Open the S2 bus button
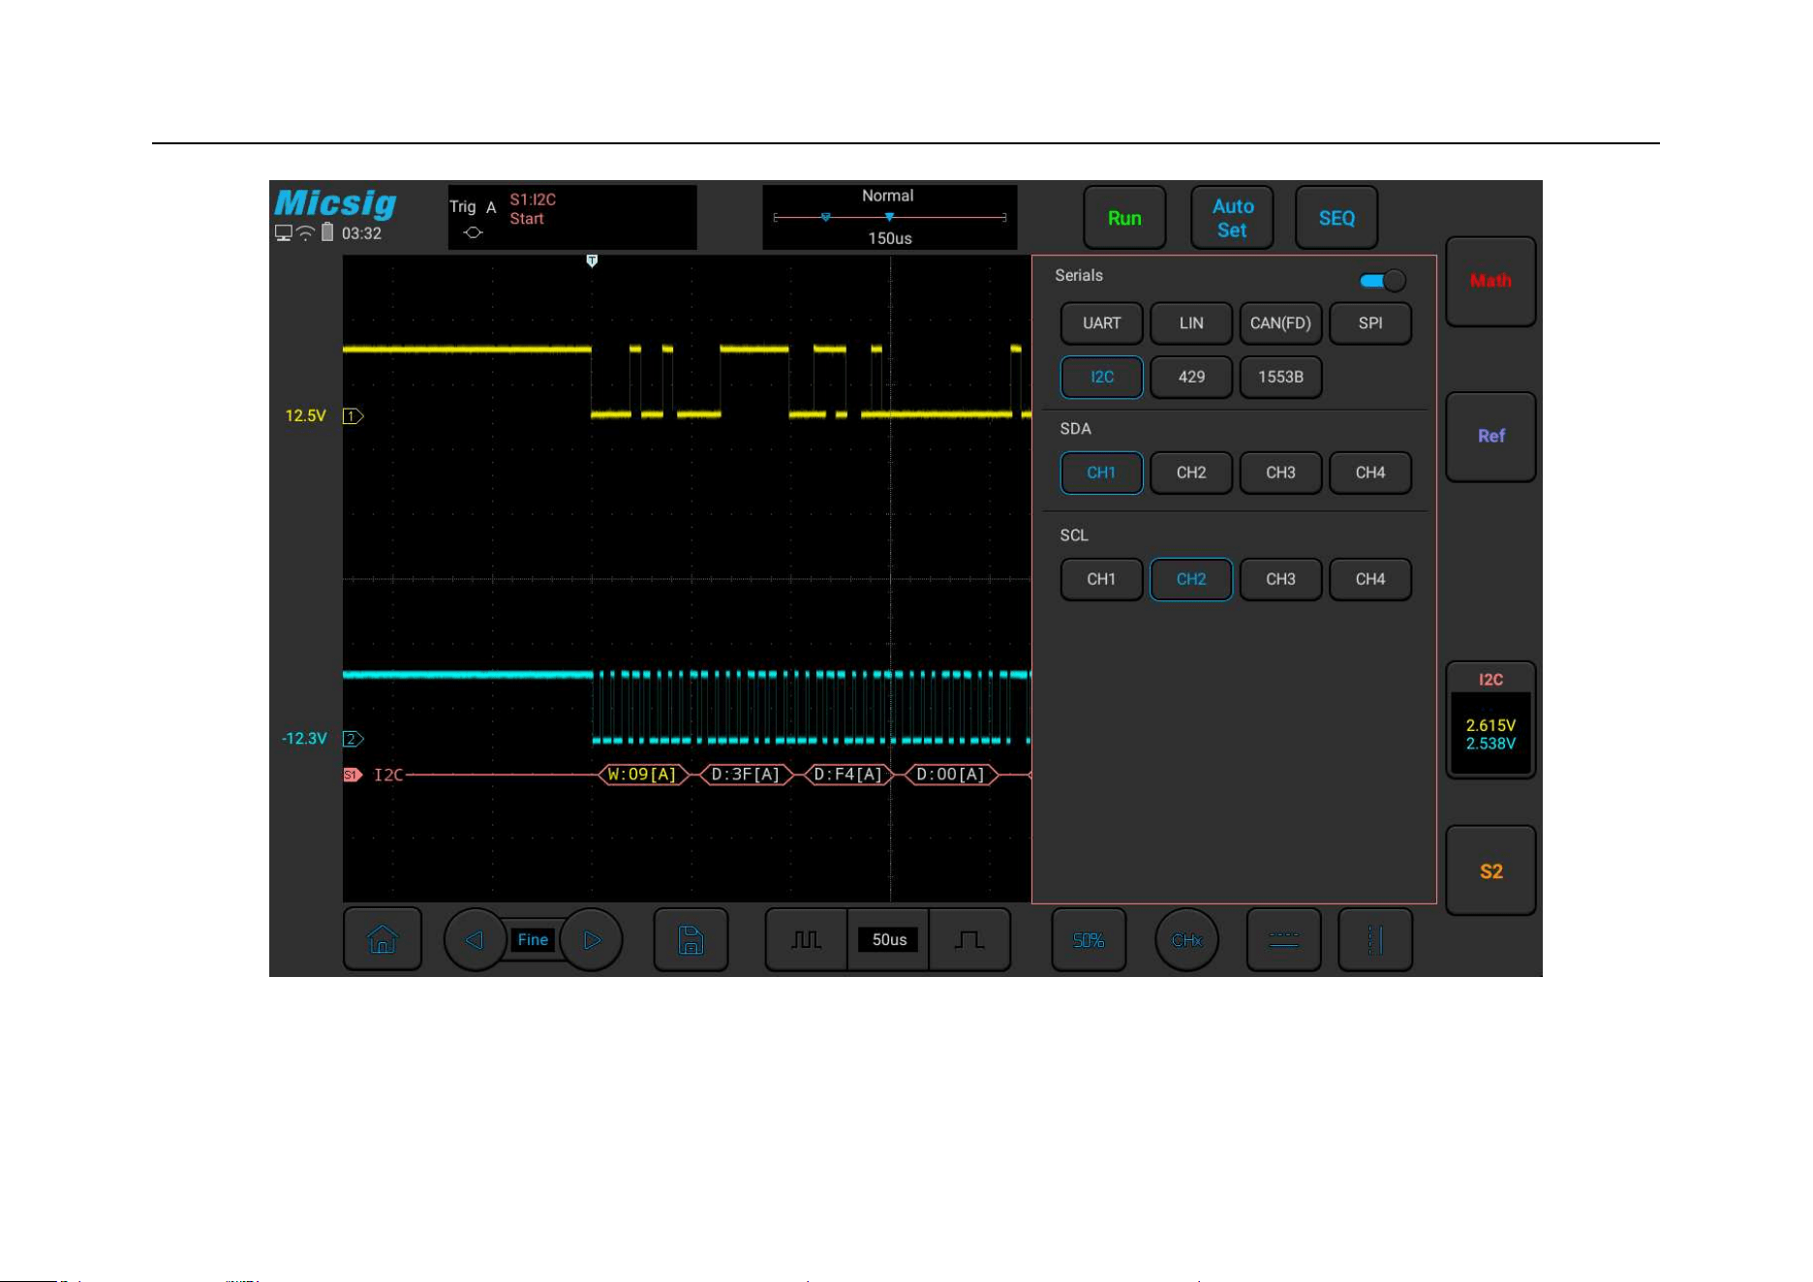 click(x=1490, y=870)
